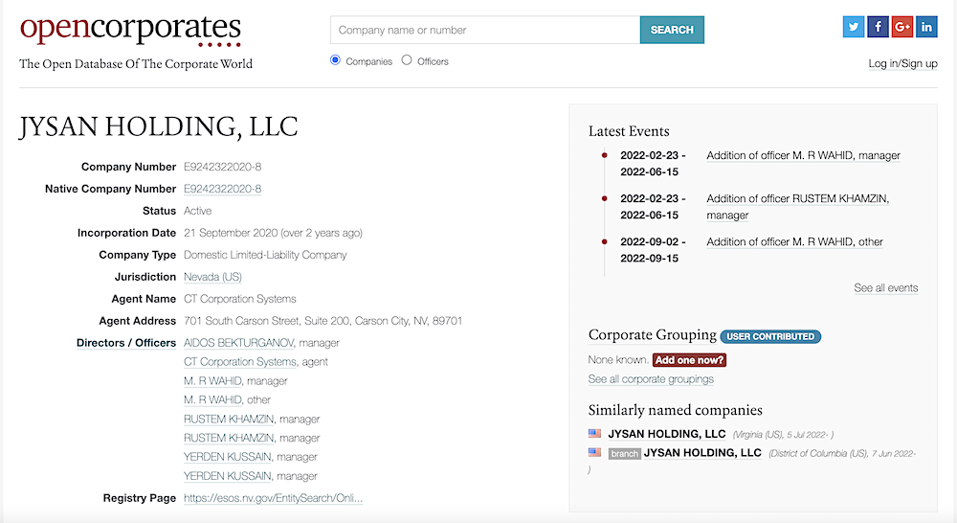Viewport: 957px width, 523px height.
Task: Click the USER CONTRIBUTED badge
Action: point(770,336)
